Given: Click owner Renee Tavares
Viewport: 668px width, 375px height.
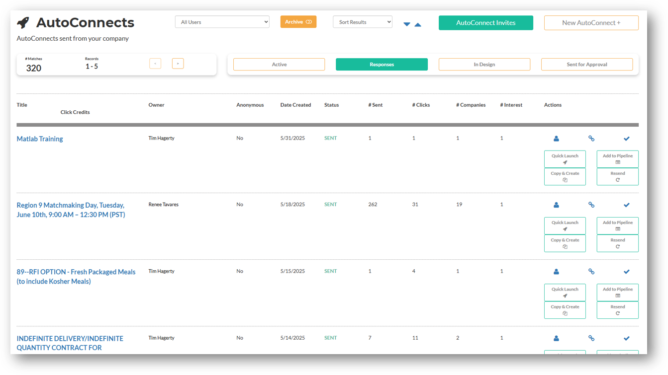Looking at the screenshot, I should (x=164, y=205).
